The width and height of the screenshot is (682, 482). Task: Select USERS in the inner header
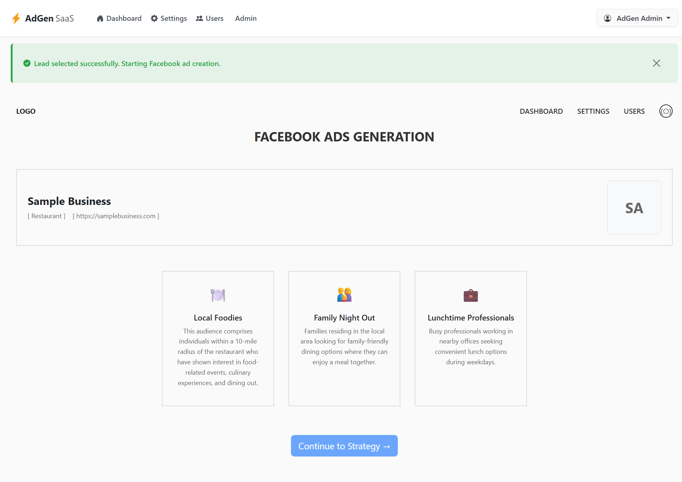point(634,111)
